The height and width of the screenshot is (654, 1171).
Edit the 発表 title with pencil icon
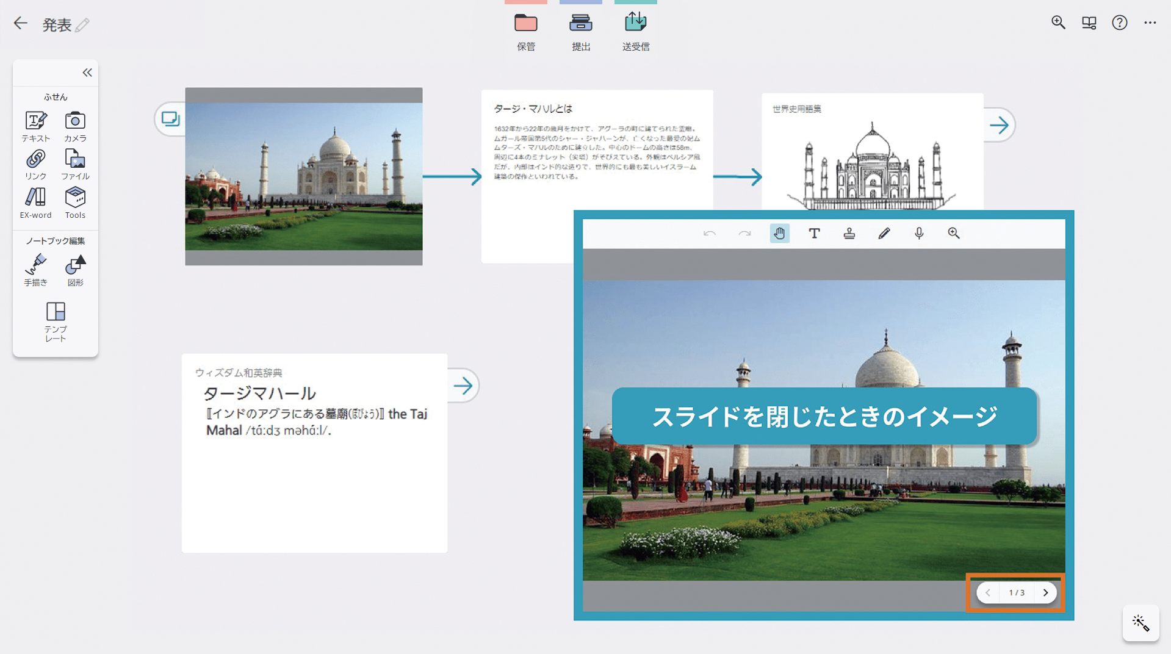tap(82, 25)
